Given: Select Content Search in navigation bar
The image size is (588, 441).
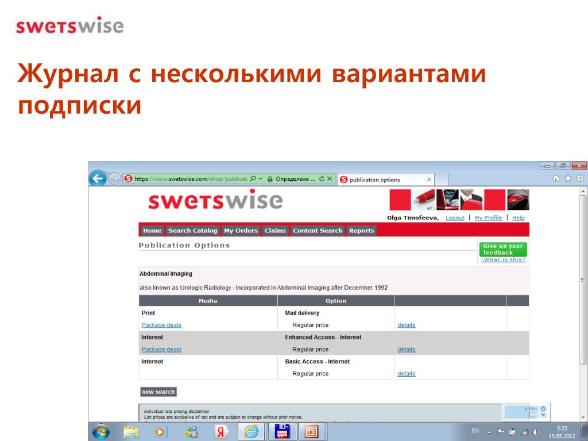Looking at the screenshot, I should pos(317,231).
